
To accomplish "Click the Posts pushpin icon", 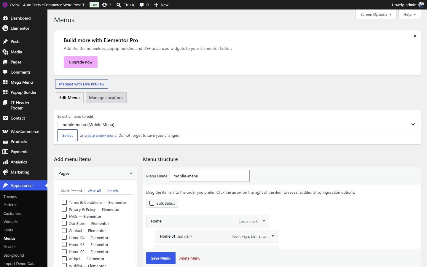I will point(5,42).
